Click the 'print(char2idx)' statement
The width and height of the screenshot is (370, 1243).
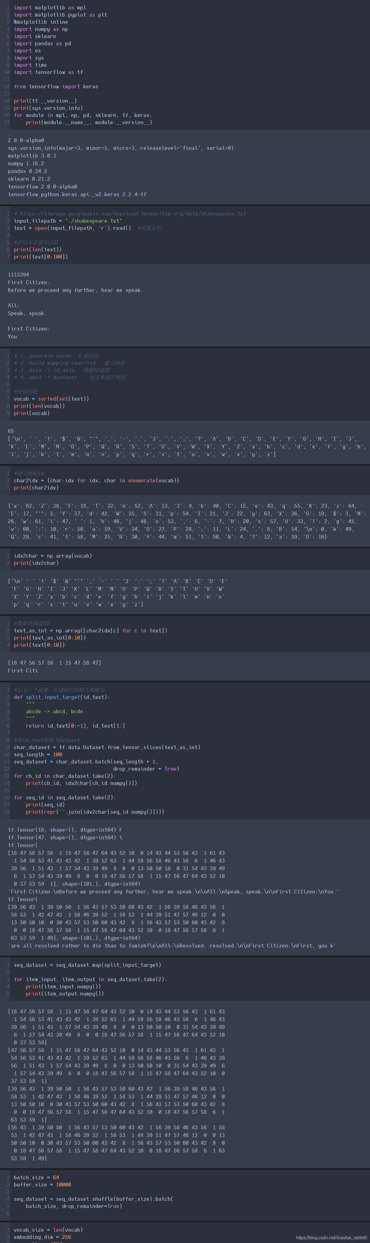click(36, 488)
